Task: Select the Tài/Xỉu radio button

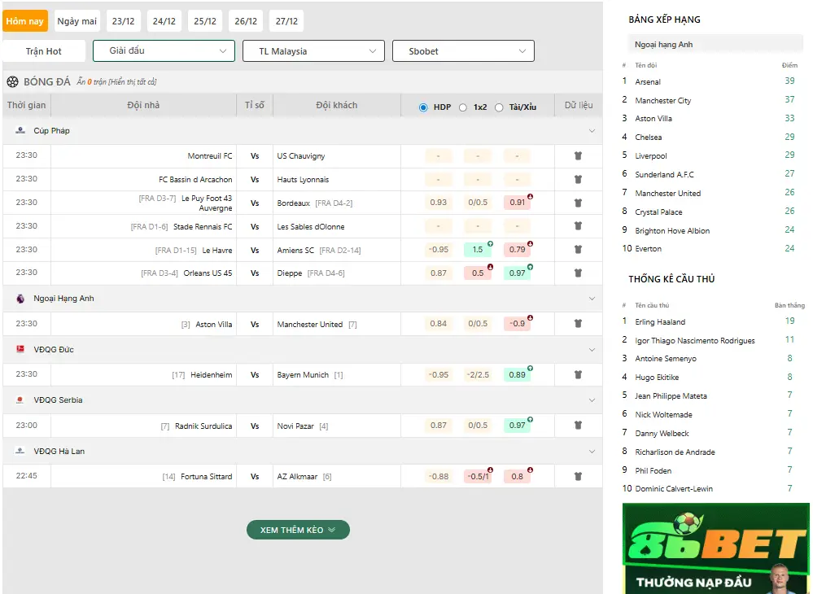Action: [x=499, y=107]
